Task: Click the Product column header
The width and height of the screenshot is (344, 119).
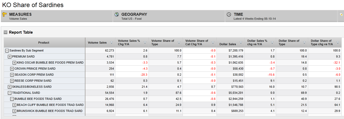Action: 44,43
